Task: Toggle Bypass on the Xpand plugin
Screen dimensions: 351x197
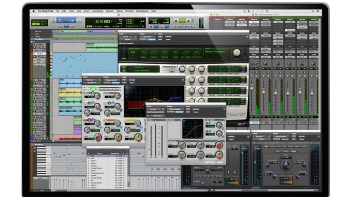Action: (x=168, y=37)
